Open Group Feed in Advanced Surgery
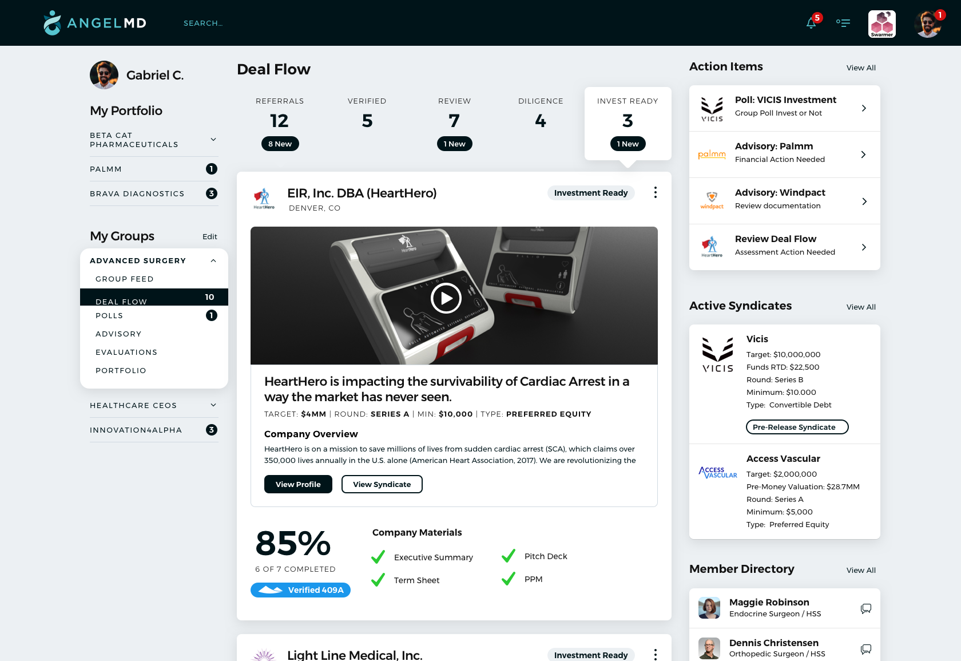This screenshot has width=961, height=661. coord(125,279)
